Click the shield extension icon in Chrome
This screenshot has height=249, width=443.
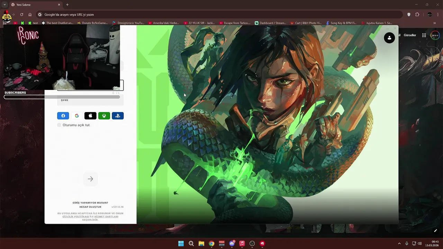coord(409,15)
